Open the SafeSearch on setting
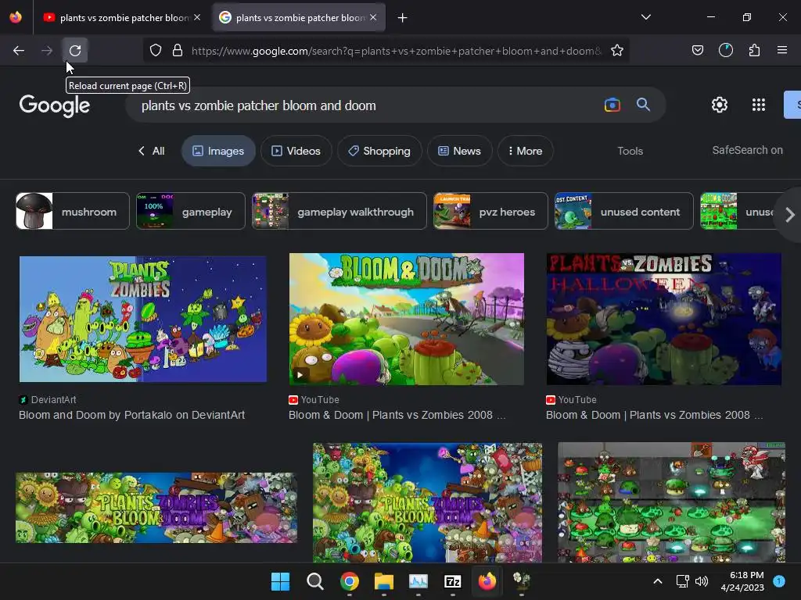The height and width of the screenshot is (600, 801). tap(747, 151)
